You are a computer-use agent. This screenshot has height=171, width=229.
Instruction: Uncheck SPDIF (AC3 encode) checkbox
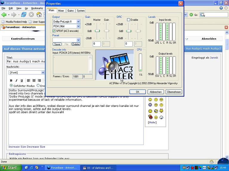pos(54,31)
